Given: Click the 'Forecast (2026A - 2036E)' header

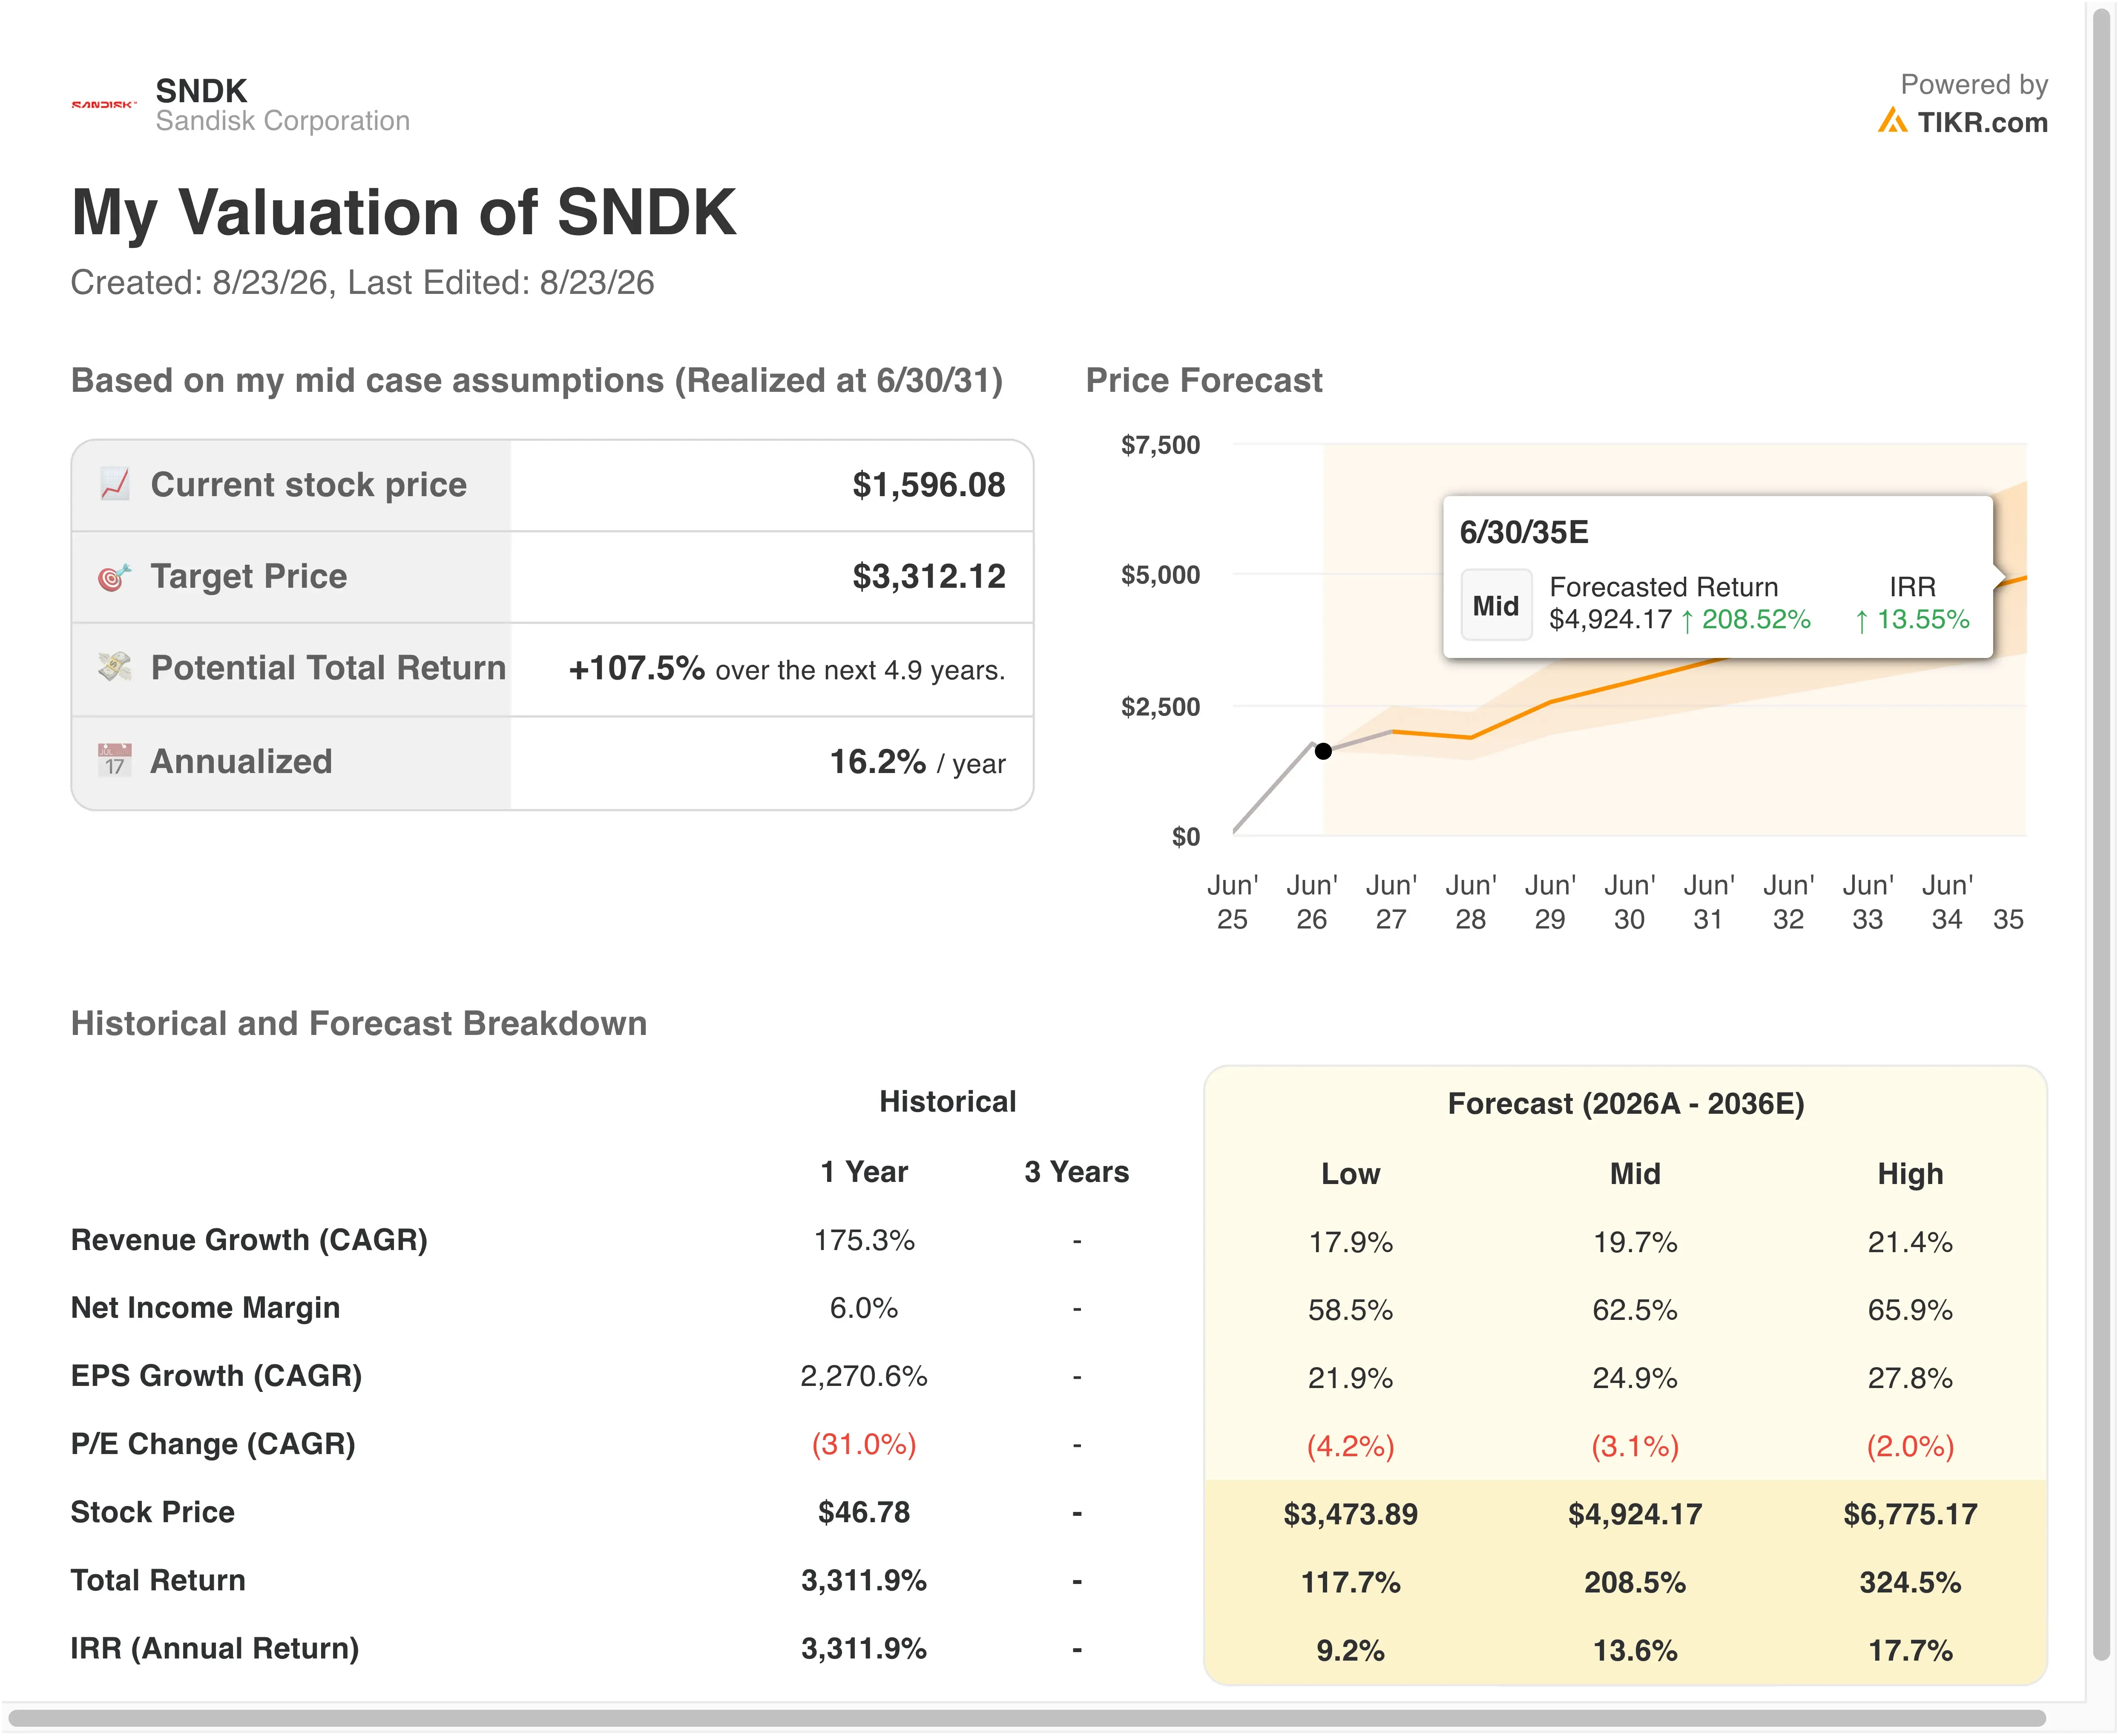Looking at the screenshot, I should coord(1626,1104).
